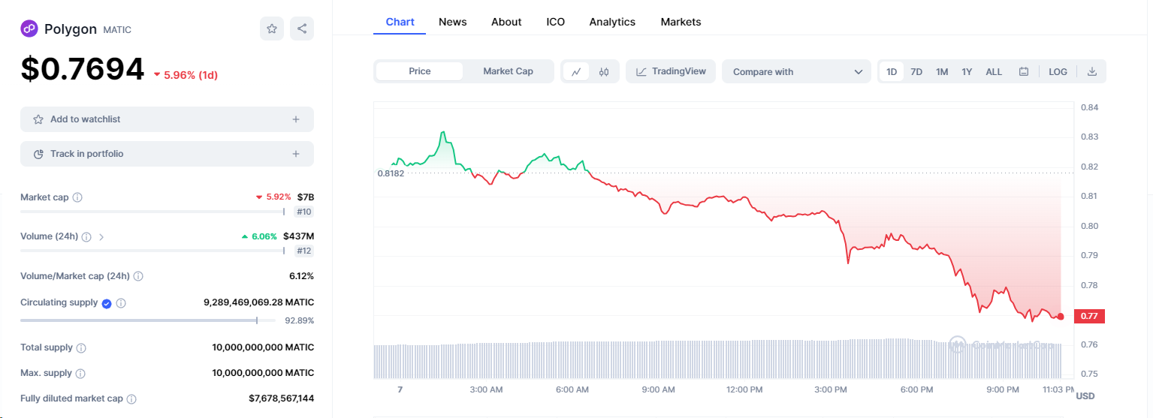Switch to the About tab
1153x418 pixels.
[506, 22]
